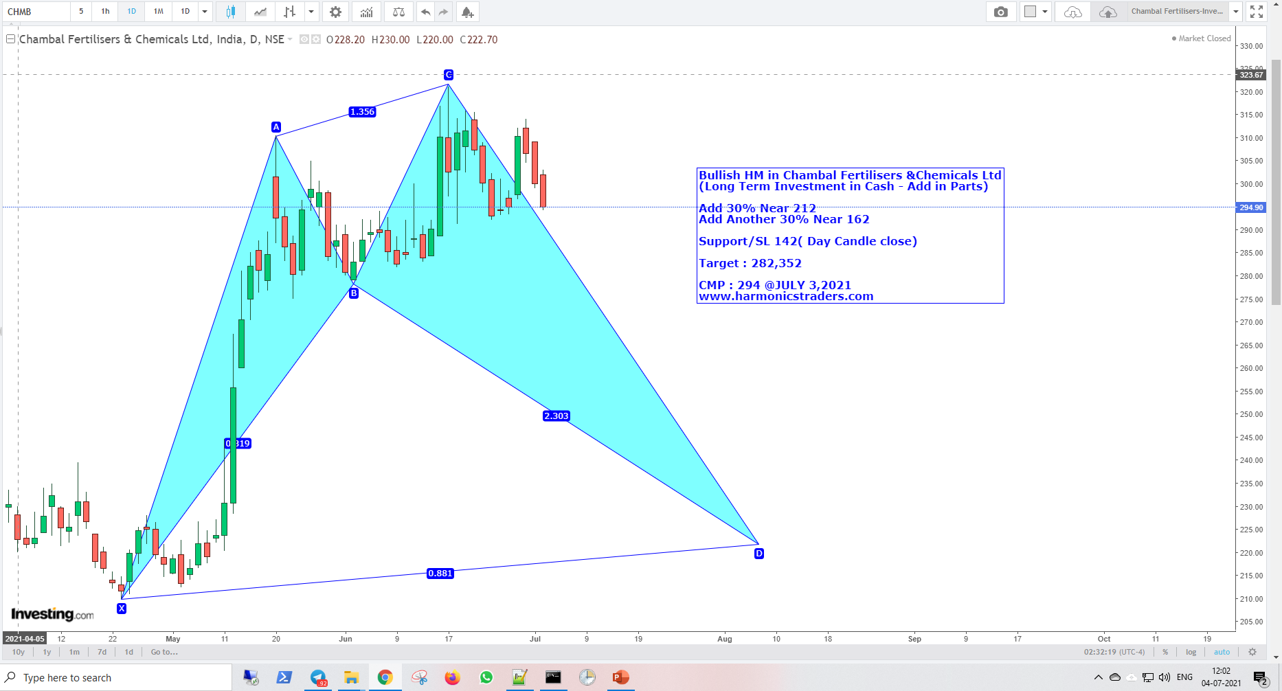Select candlestick chart type
The width and height of the screenshot is (1282, 691).
click(x=231, y=12)
